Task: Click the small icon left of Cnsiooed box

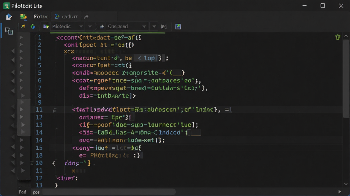Action: tap(102, 27)
